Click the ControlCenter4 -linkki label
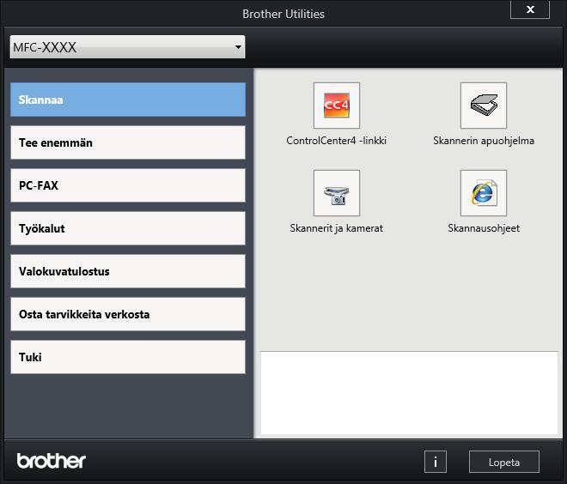Screen dimensions: 567x484 (336, 141)
